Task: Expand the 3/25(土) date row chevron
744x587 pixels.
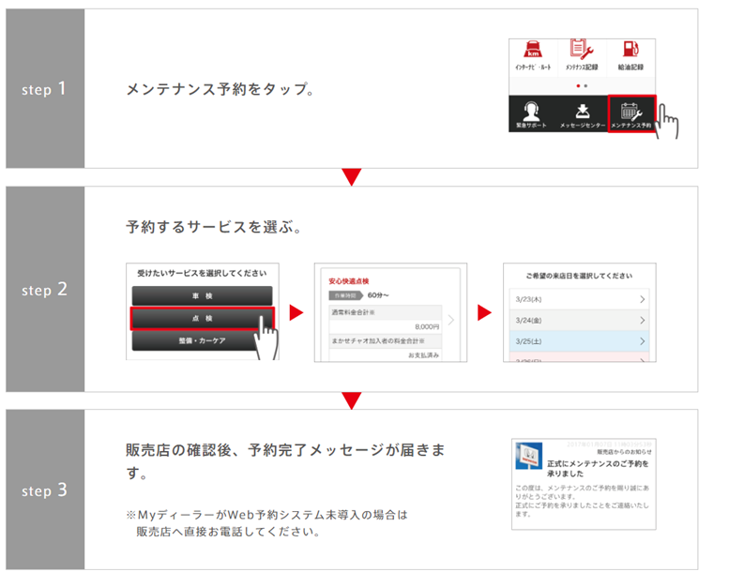Action: (642, 340)
